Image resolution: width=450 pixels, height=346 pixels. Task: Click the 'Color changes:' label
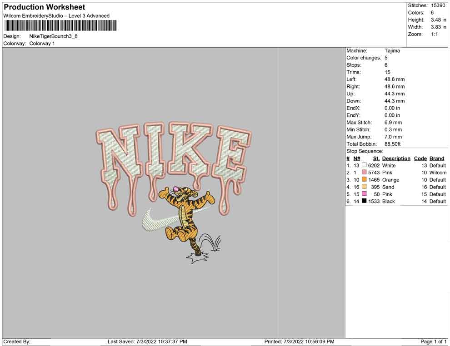[x=364, y=58]
